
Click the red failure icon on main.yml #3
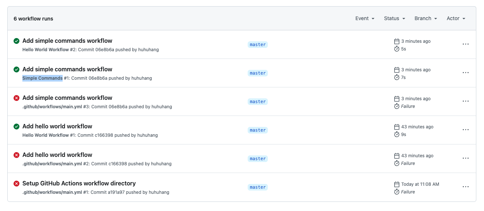(16, 98)
